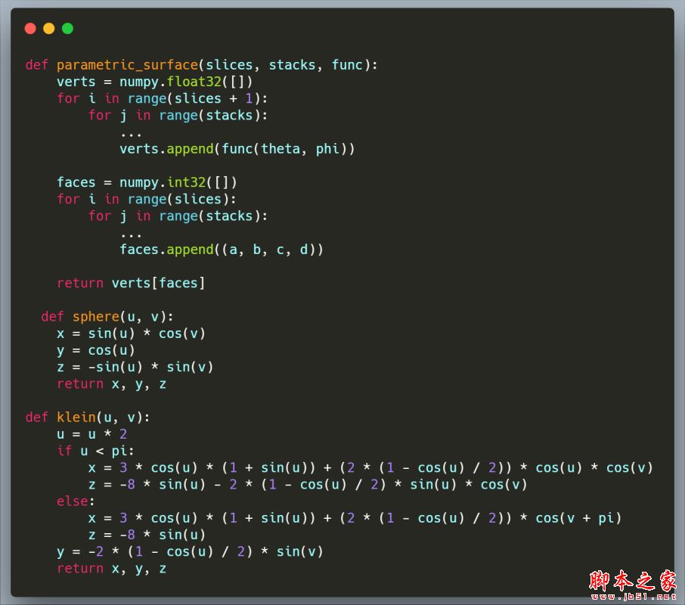Click the red close dot
Image resolution: width=685 pixels, height=605 pixels.
30,29
